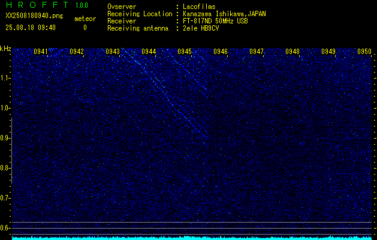
Task: Click the Receiver label
Action: click(x=122, y=21)
